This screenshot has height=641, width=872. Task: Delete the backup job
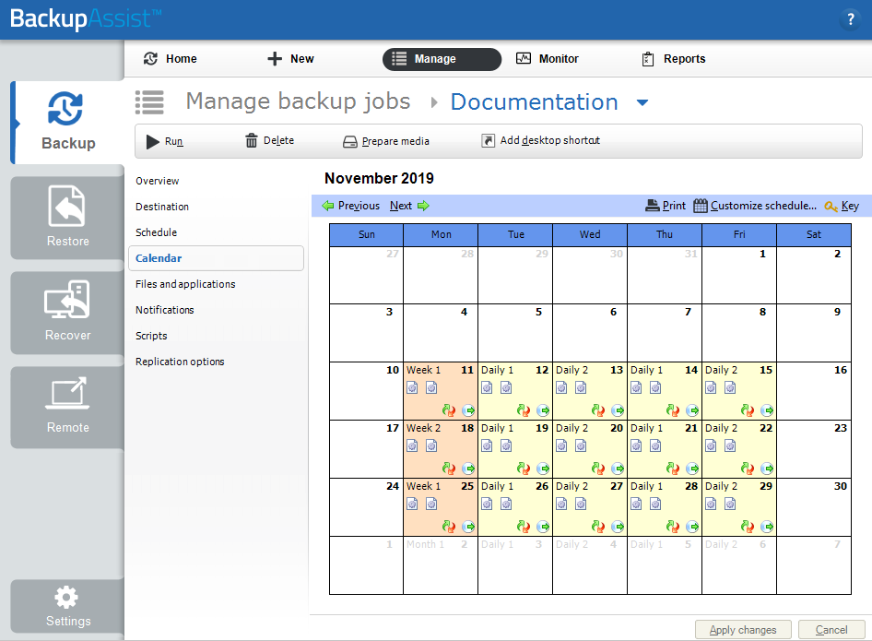click(269, 141)
